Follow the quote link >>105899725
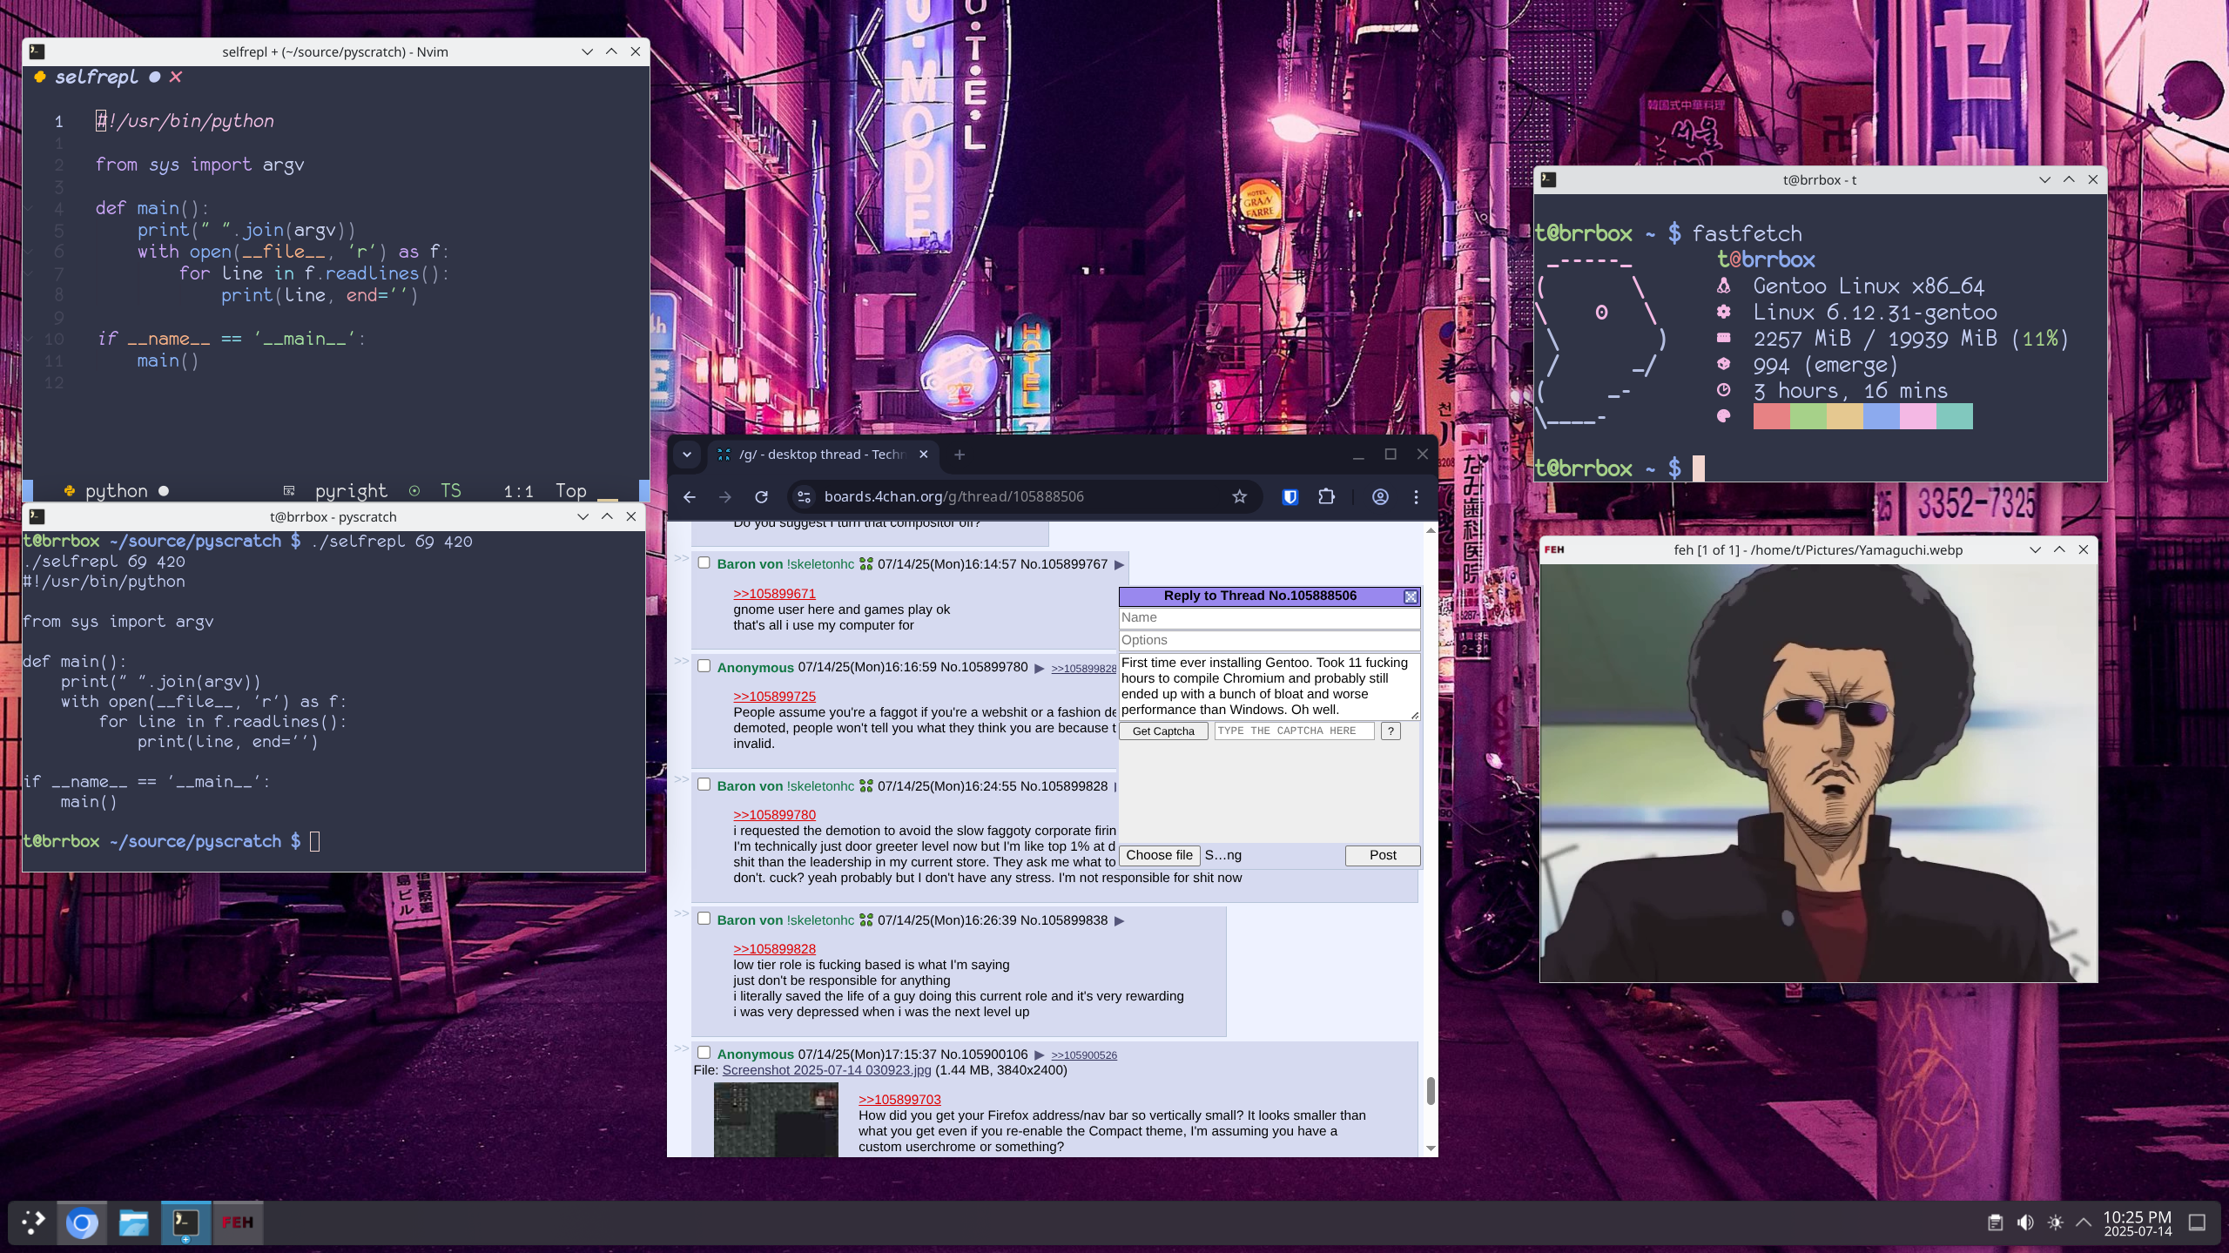Screen dimensions: 2229x1253 tap(774, 697)
